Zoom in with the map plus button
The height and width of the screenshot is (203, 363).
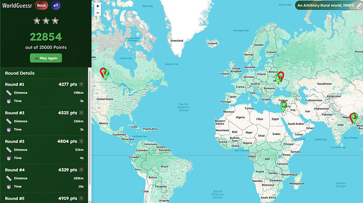pyautogui.click(x=98, y=6)
